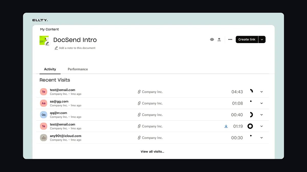The image size is (307, 172).
Task: Expand the 04:43 visit row chevron
Action: point(261,92)
